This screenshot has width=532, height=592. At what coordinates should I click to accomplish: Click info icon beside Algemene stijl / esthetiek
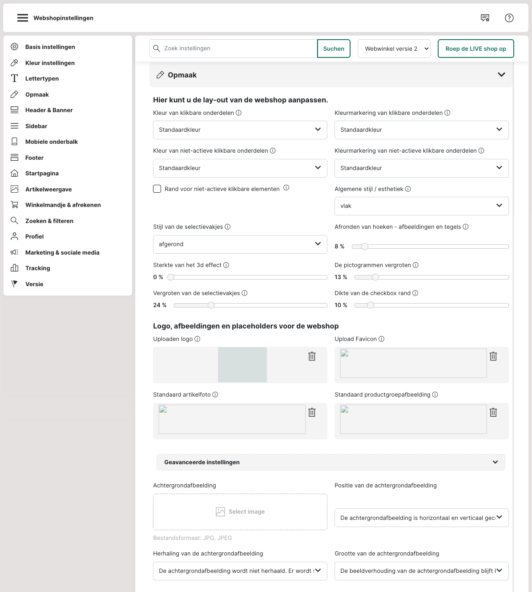(408, 189)
